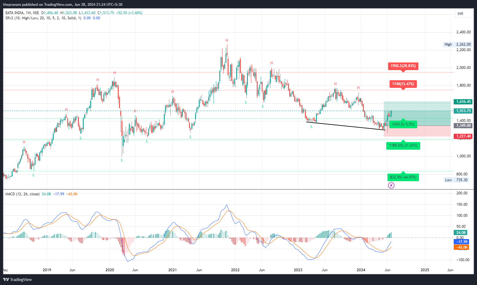Viewport: 477px width, 285px height.
Task: Click the -42.06 signal line value tag
Action: [x=461, y=247]
